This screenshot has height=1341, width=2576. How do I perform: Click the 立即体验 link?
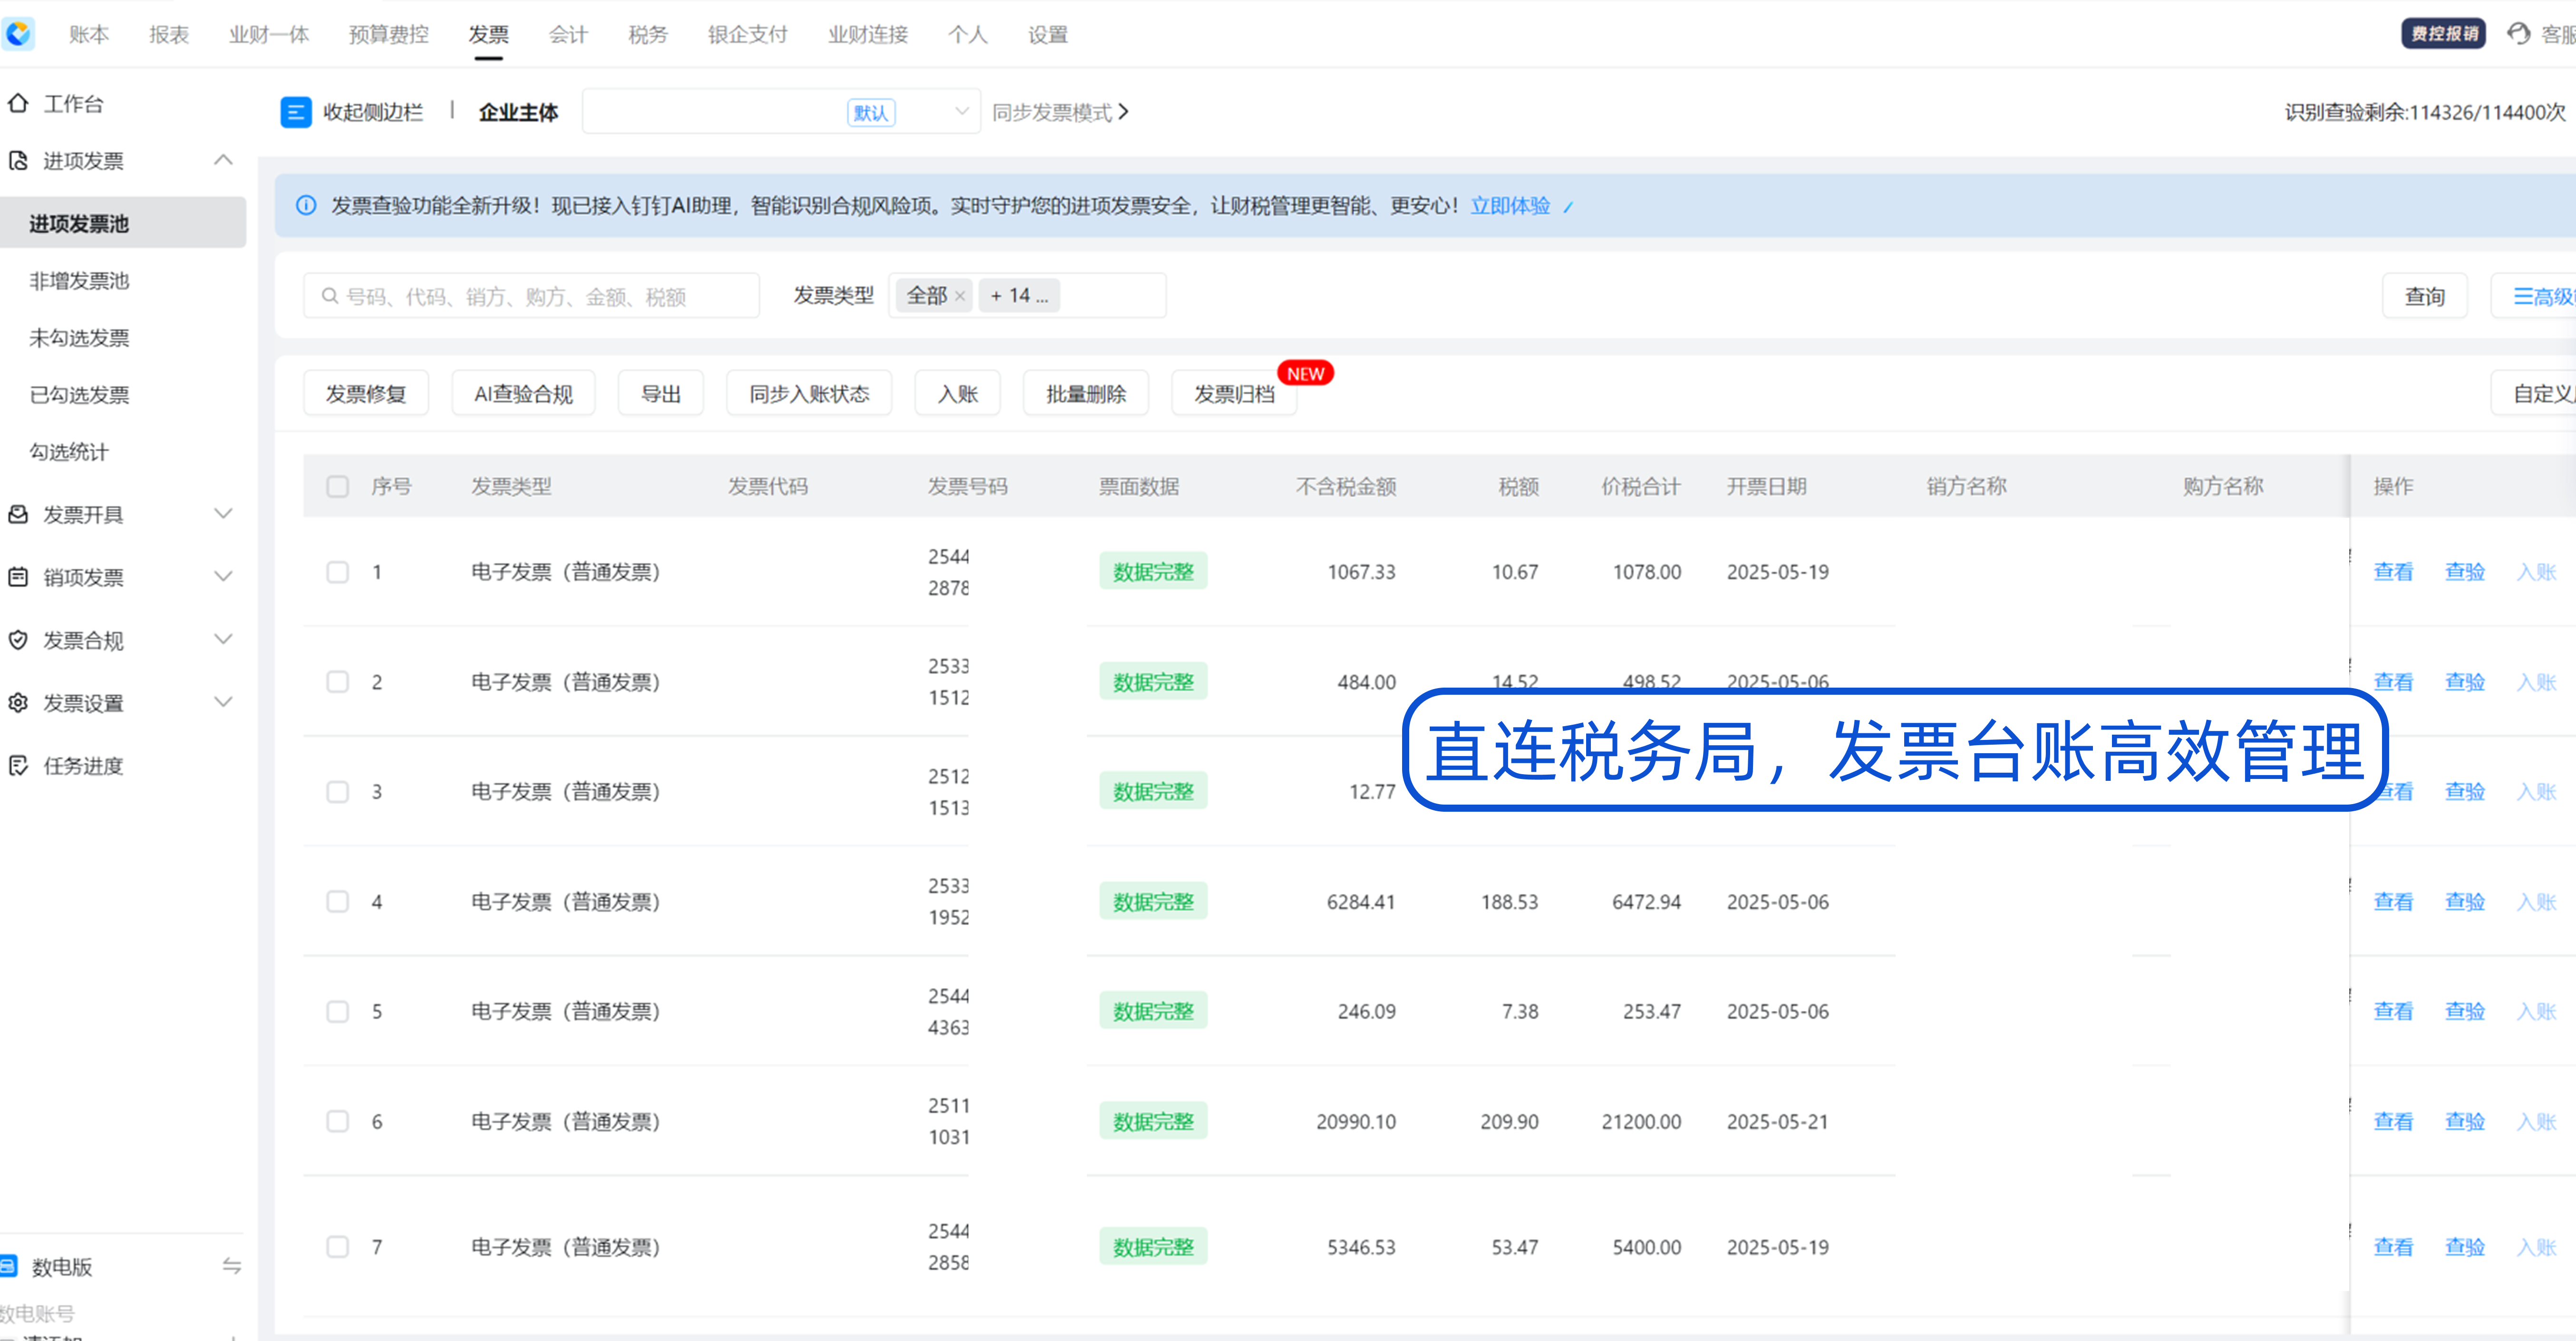1510,206
